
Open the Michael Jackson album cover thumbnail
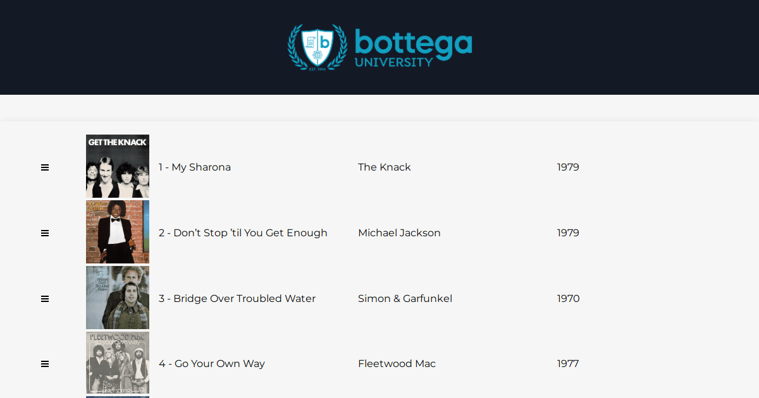(118, 232)
